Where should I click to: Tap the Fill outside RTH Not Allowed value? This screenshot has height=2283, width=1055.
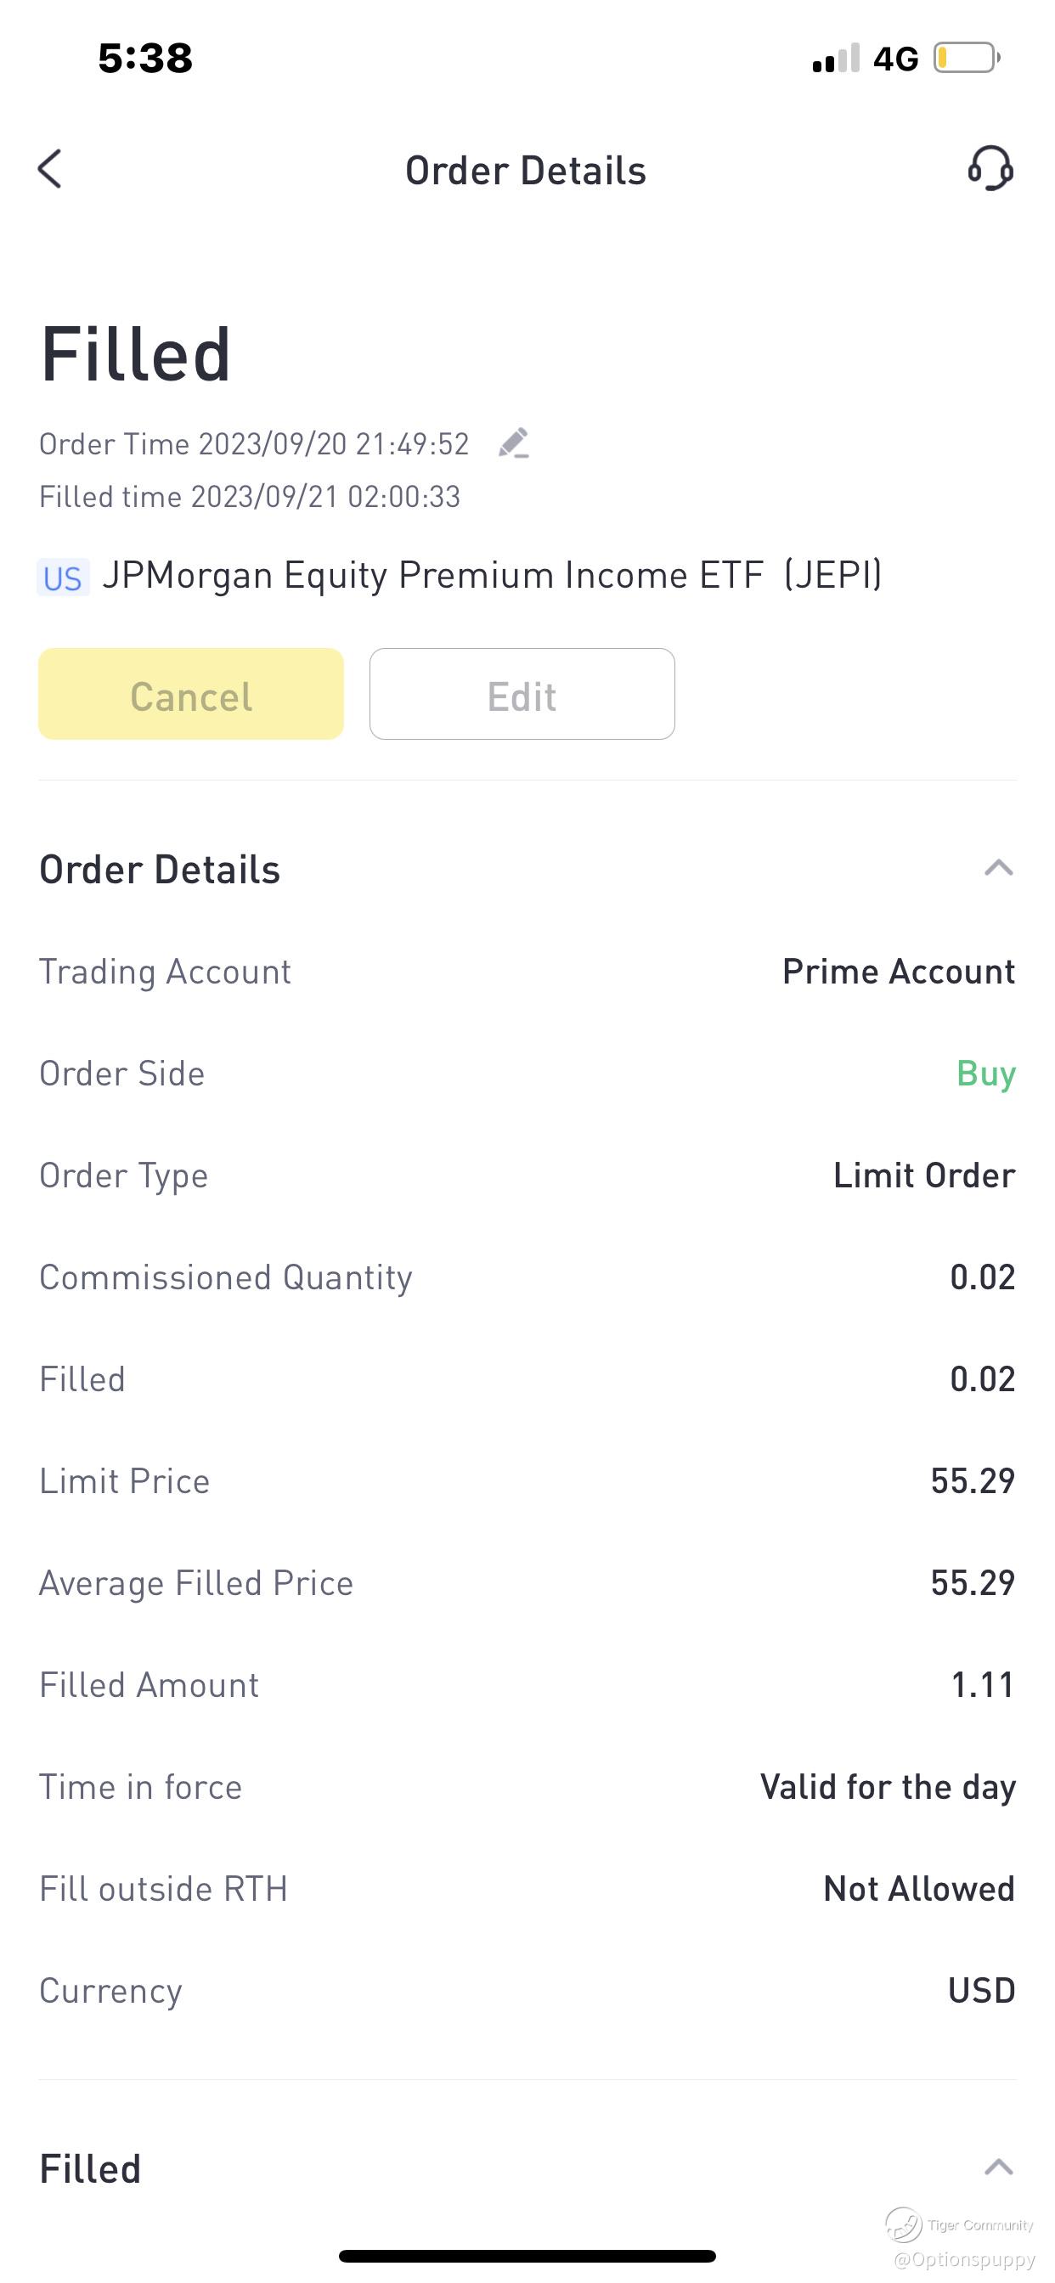click(918, 1890)
